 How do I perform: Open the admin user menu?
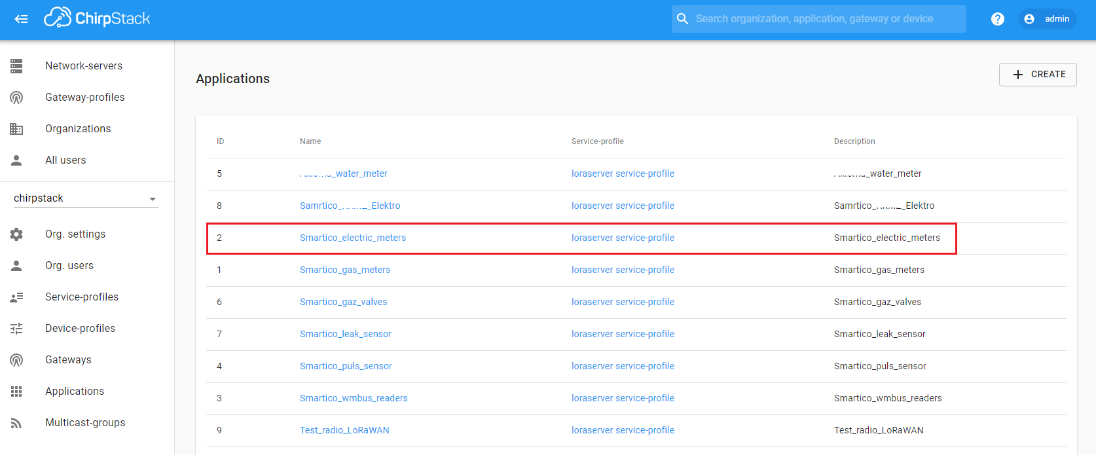coord(1047,19)
